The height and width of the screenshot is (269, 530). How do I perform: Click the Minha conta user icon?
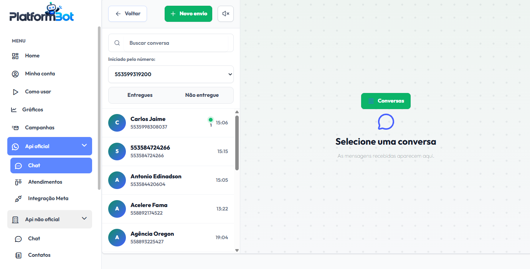click(15, 74)
